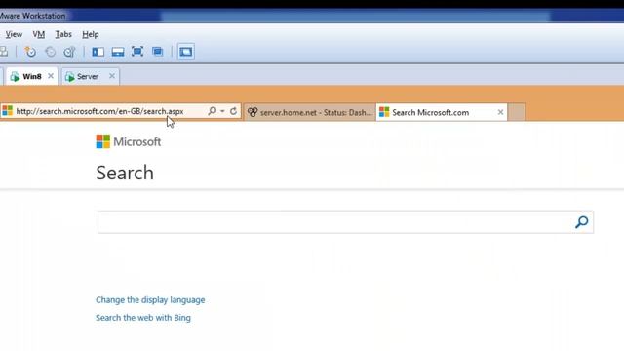Switch to Unity mode
The image size is (624, 351).
point(158,52)
